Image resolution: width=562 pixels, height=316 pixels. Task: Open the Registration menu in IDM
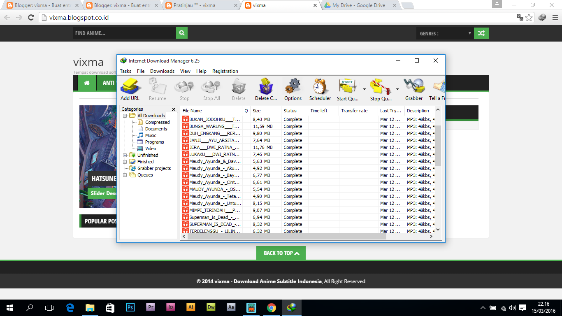pyautogui.click(x=225, y=71)
